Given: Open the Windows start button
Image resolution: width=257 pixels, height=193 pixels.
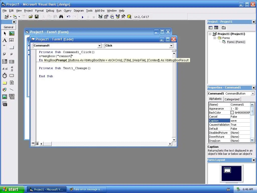Looking at the screenshot, I should point(12,189).
